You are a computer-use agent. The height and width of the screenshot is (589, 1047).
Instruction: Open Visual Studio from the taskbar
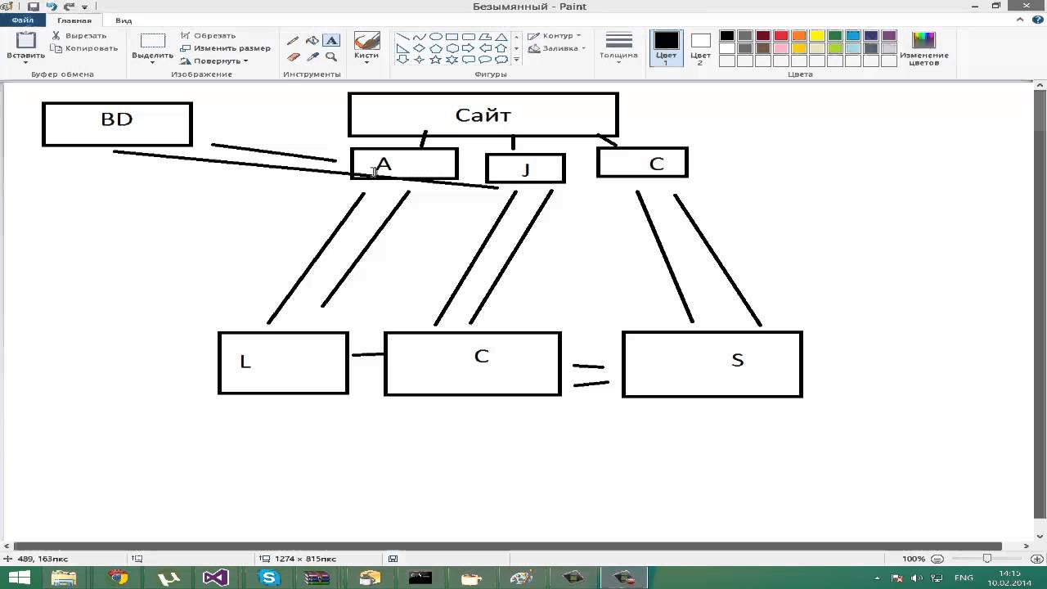(x=216, y=578)
